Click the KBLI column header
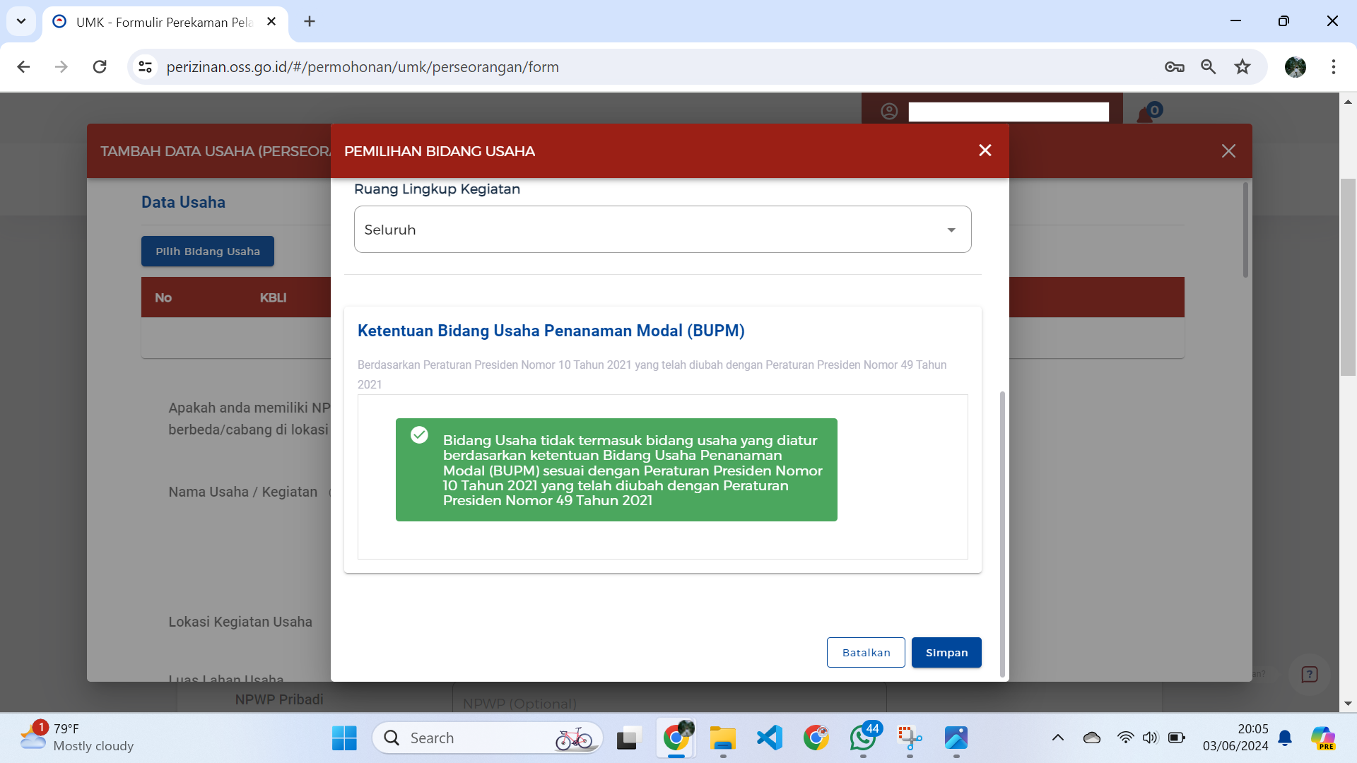The width and height of the screenshot is (1357, 763). click(273, 297)
